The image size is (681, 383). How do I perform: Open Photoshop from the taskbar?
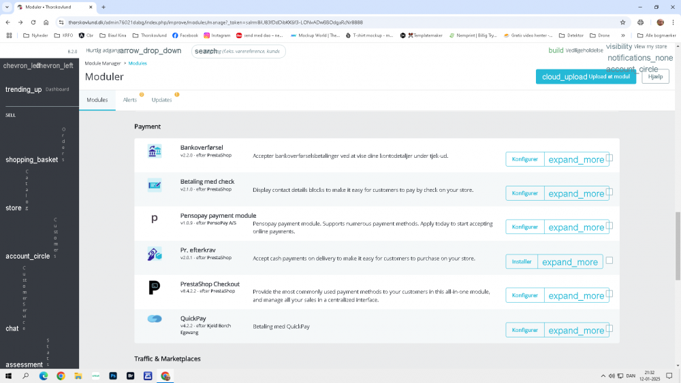click(x=113, y=376)
